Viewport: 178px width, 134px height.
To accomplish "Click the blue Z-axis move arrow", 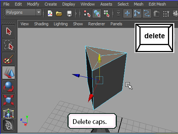I will 76,75.
